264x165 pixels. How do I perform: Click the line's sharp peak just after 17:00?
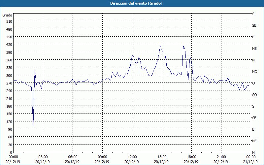pyautogui.click(x=183, y=46)
